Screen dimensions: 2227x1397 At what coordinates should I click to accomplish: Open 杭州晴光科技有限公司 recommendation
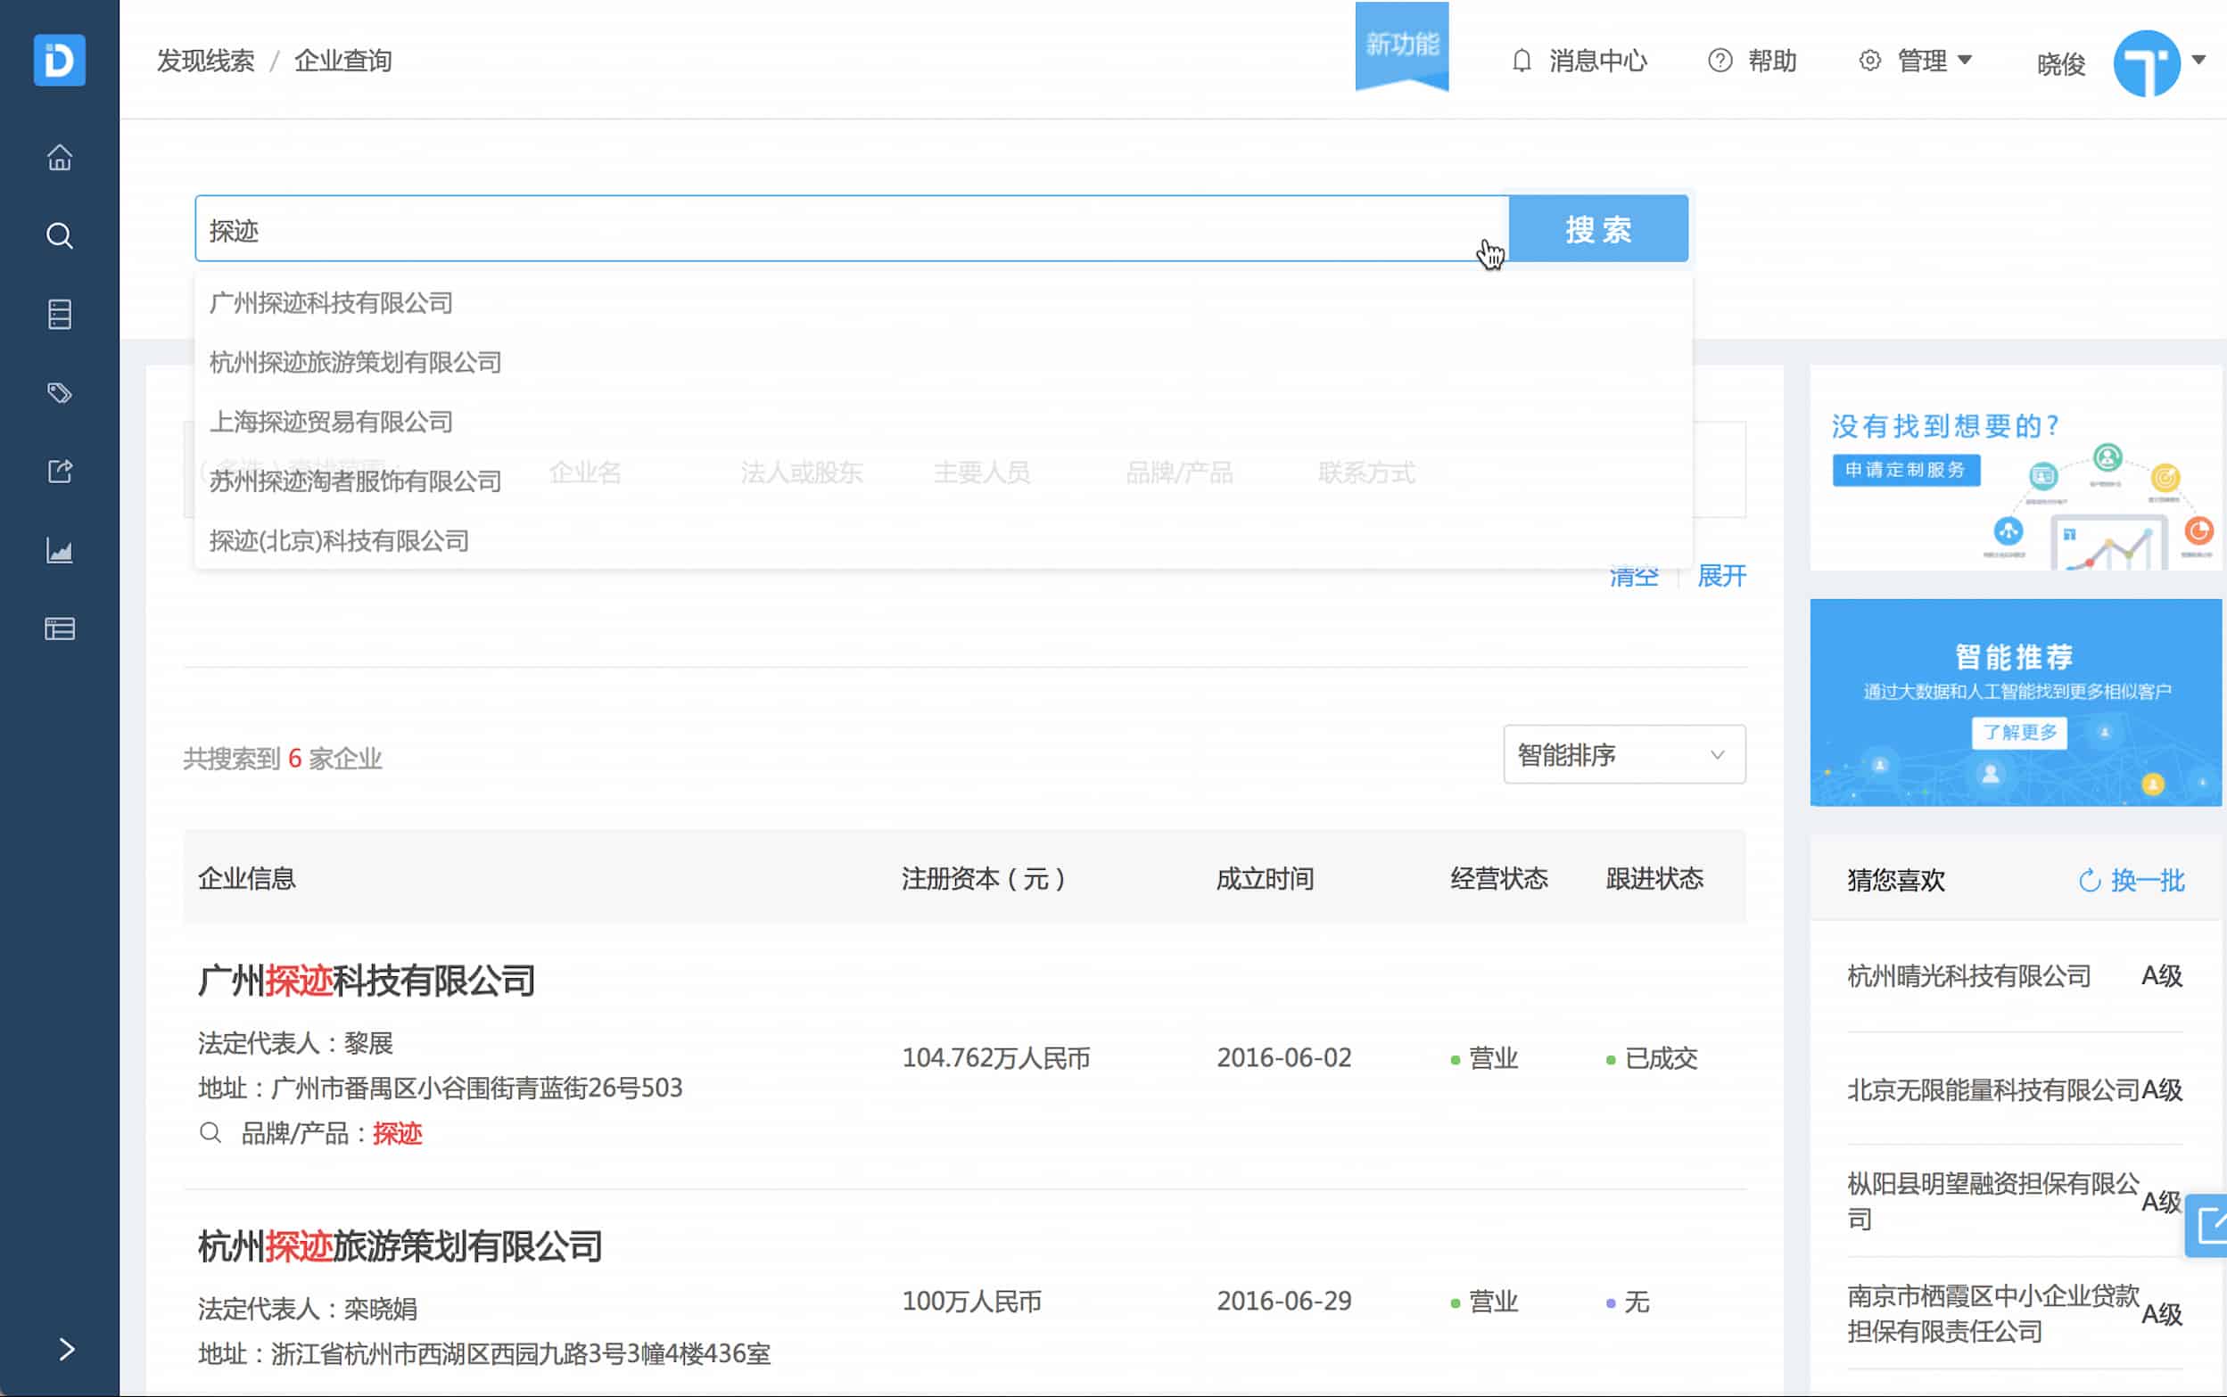[x=1968, y=975]
